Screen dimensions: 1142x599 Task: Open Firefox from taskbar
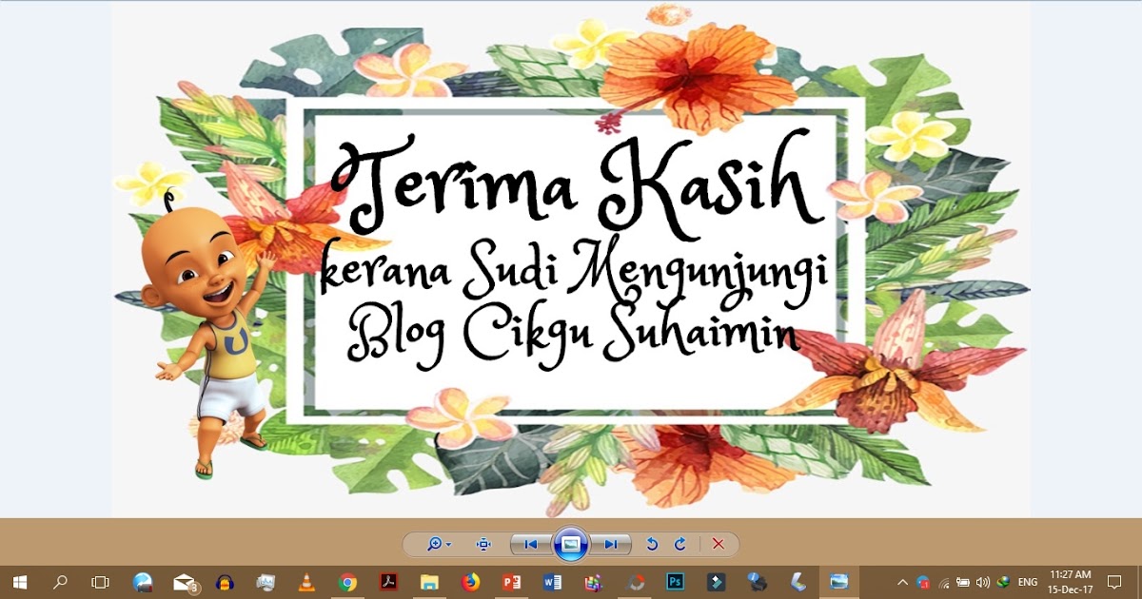tap(470, 582)
